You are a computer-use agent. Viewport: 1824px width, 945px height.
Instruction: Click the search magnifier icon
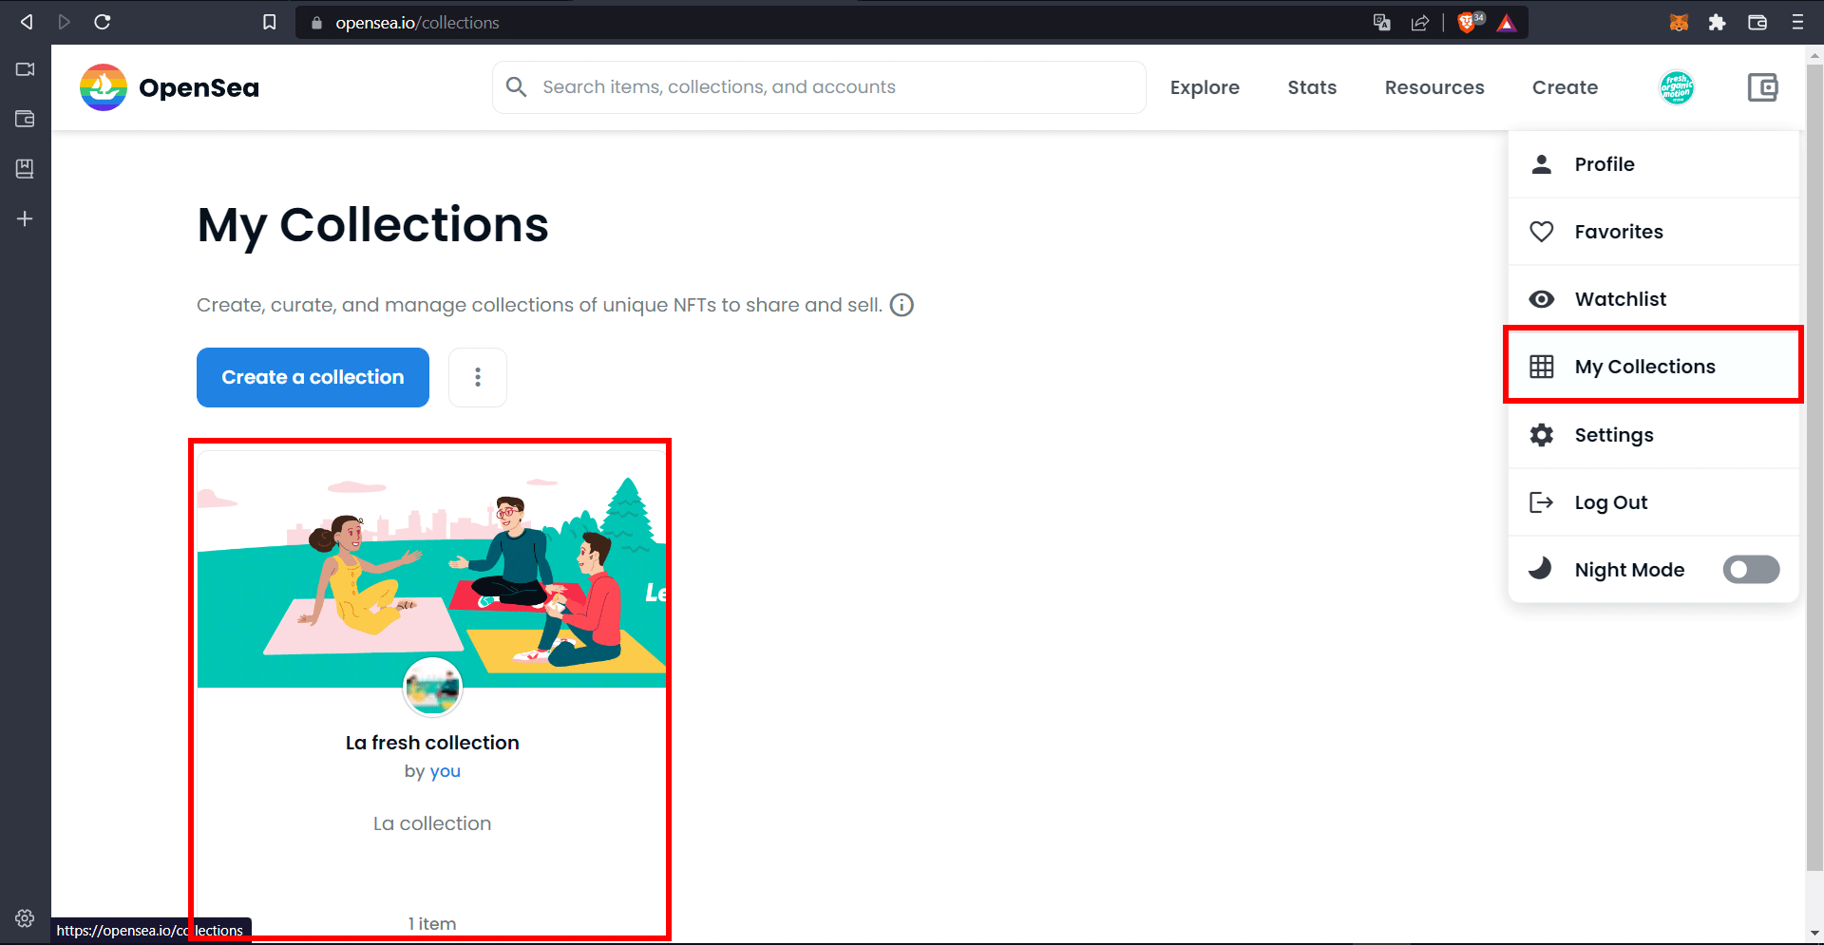pyautogui.click(x=516, y=87)
